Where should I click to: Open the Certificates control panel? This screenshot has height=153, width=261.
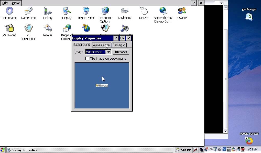(x=9, y=12)
